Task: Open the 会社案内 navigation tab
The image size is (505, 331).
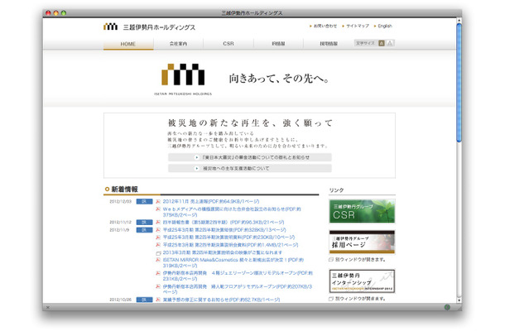Action: click(x=179, y=44)
